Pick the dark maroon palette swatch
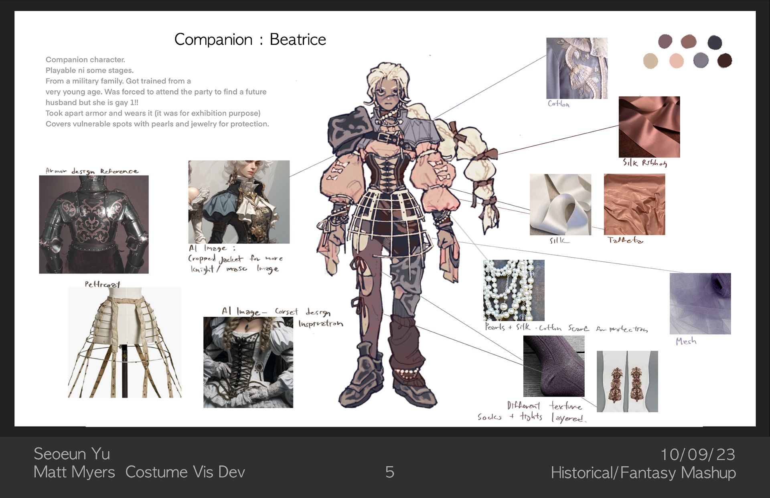The width and height of the screenshot is (770, 498). coord(725,61)
